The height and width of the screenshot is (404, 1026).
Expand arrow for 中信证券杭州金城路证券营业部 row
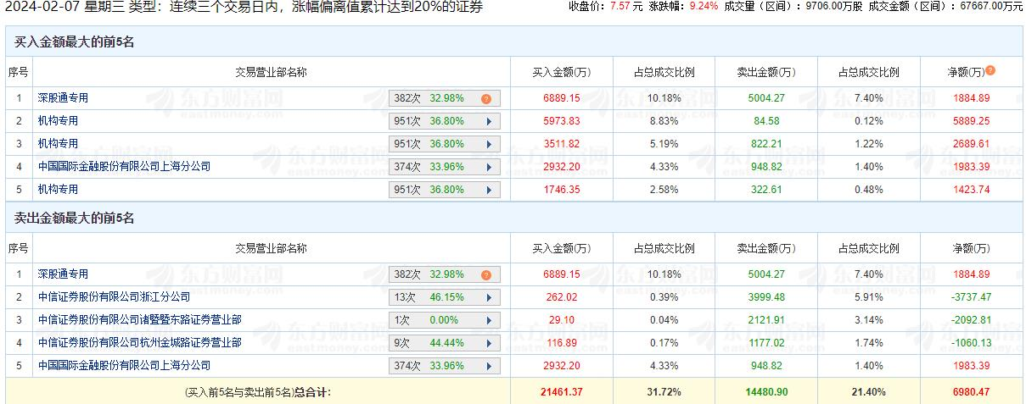coord(489,343)
